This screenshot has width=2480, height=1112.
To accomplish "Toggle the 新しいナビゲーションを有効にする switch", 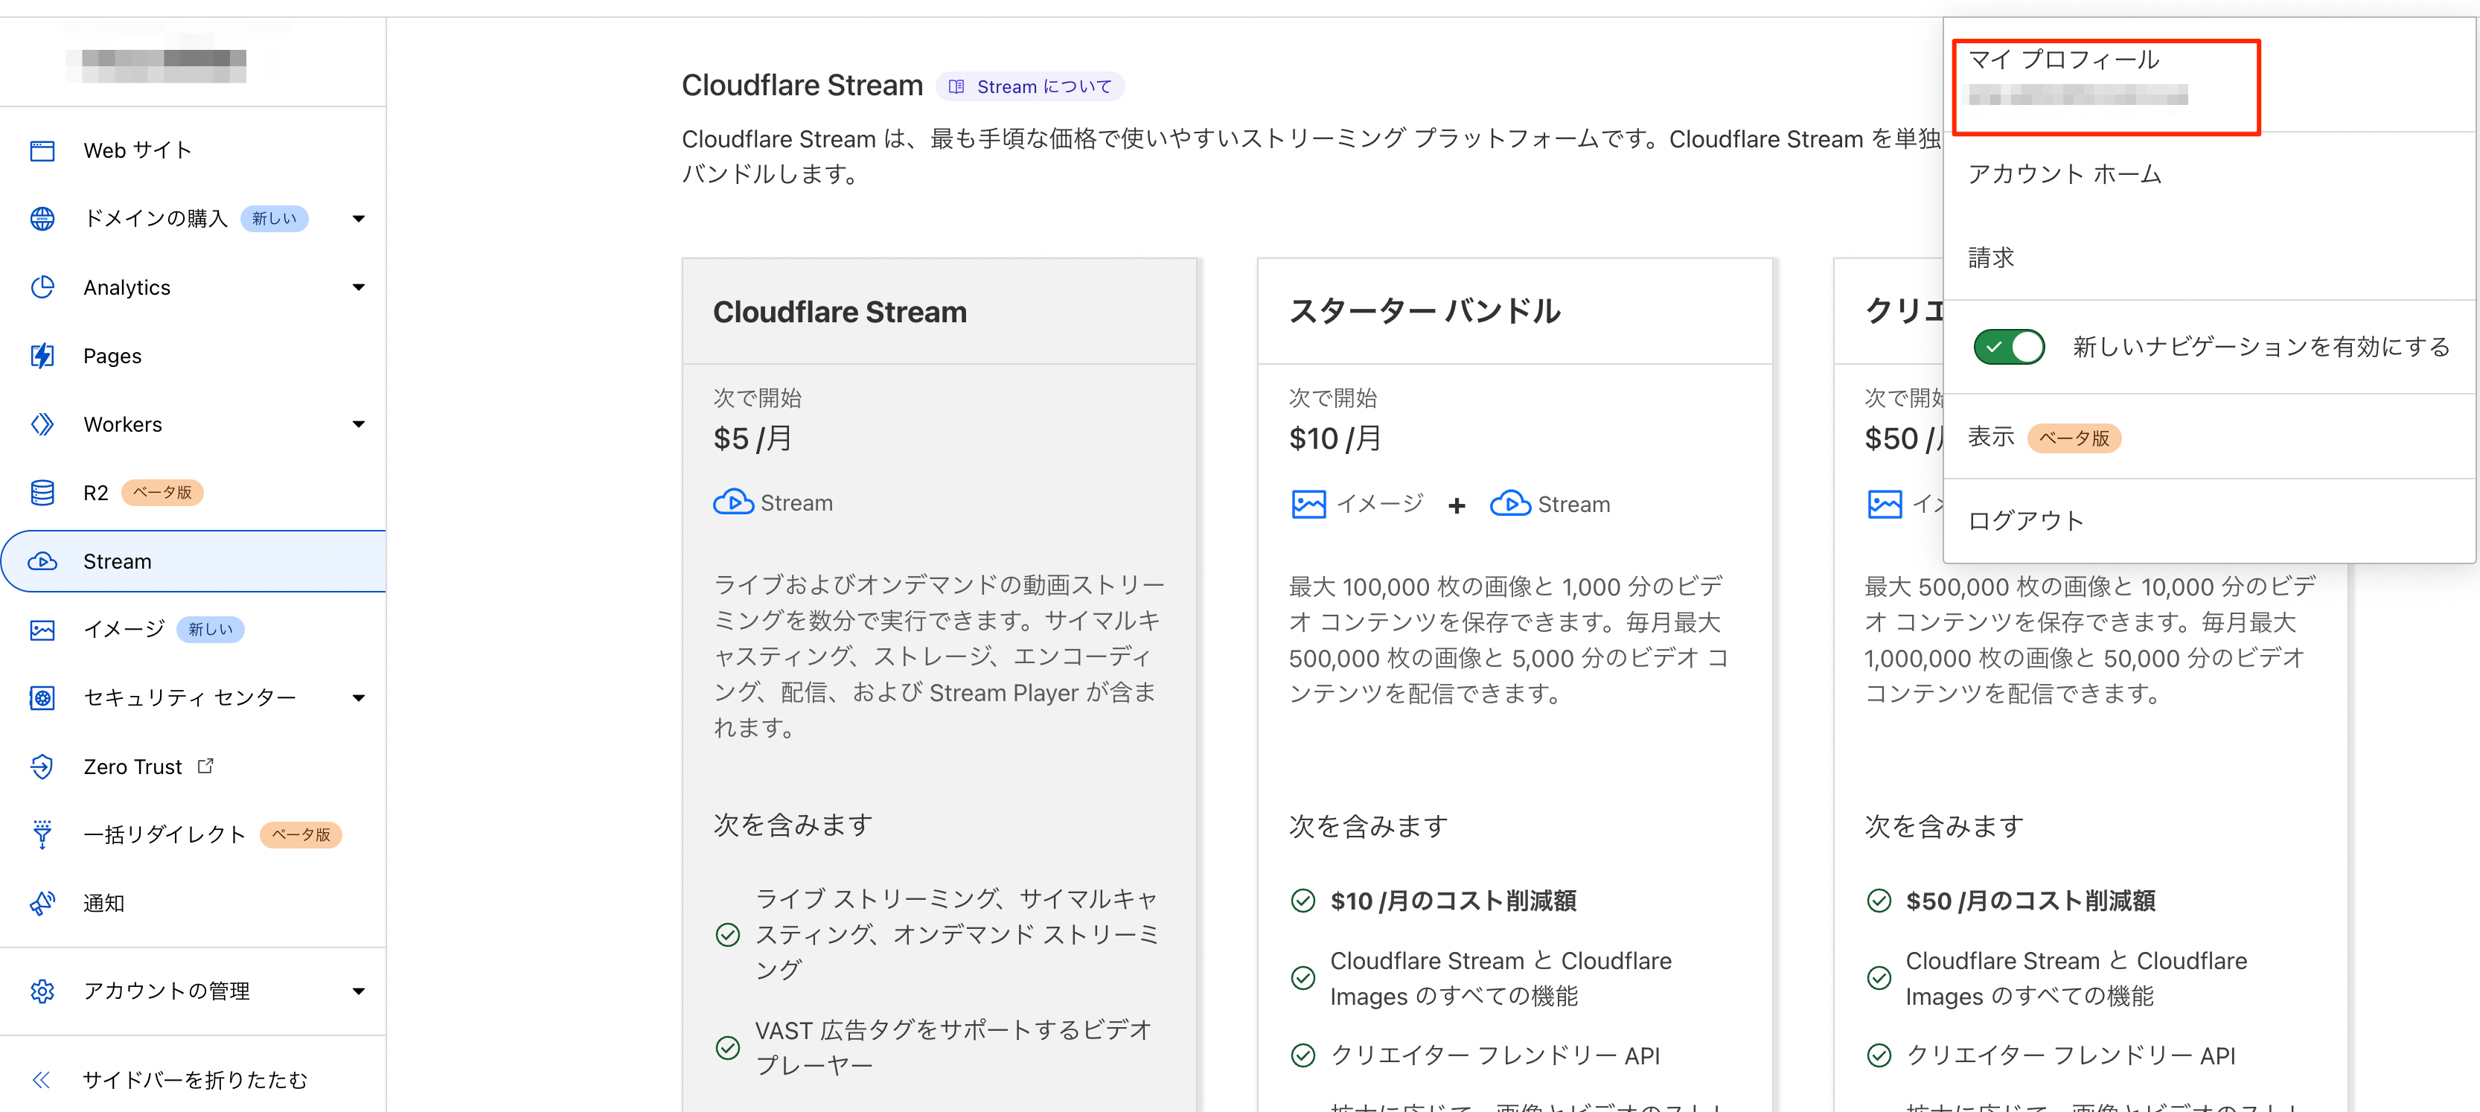I will (2008, 347).
